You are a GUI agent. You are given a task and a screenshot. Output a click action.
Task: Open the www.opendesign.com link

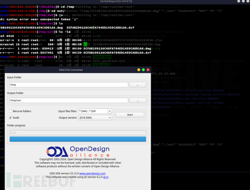[x=92, y=173]
